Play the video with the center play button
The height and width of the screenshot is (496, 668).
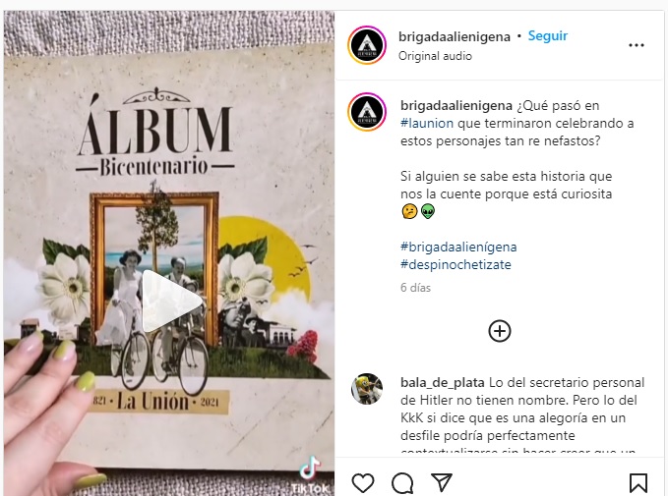coord(170,302)
